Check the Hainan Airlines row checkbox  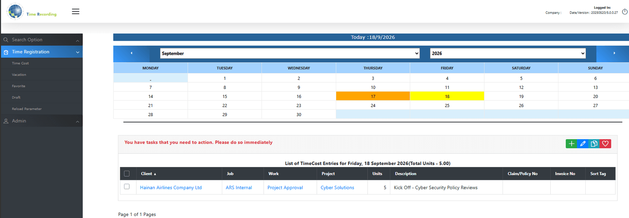point(127,187)
